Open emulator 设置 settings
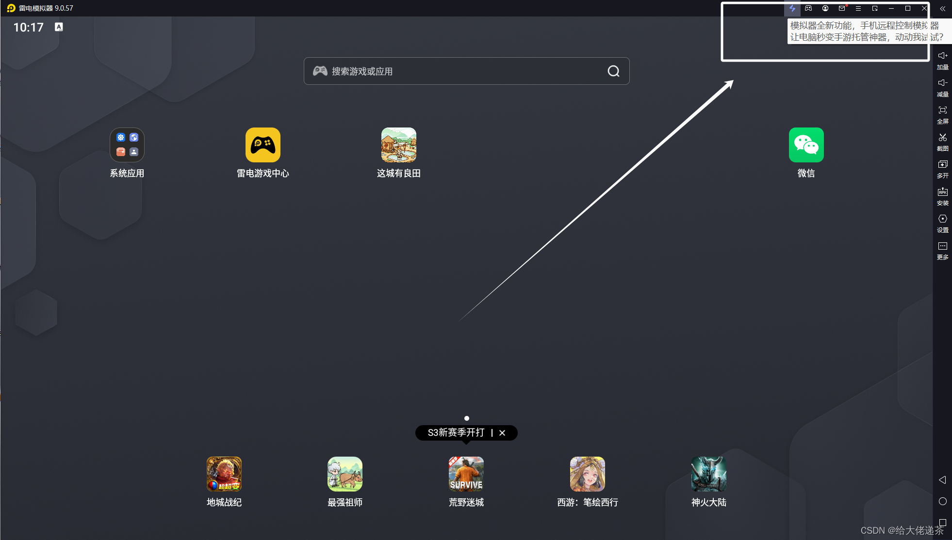Viewport: 952px width, 540px height. click(942, 223)
